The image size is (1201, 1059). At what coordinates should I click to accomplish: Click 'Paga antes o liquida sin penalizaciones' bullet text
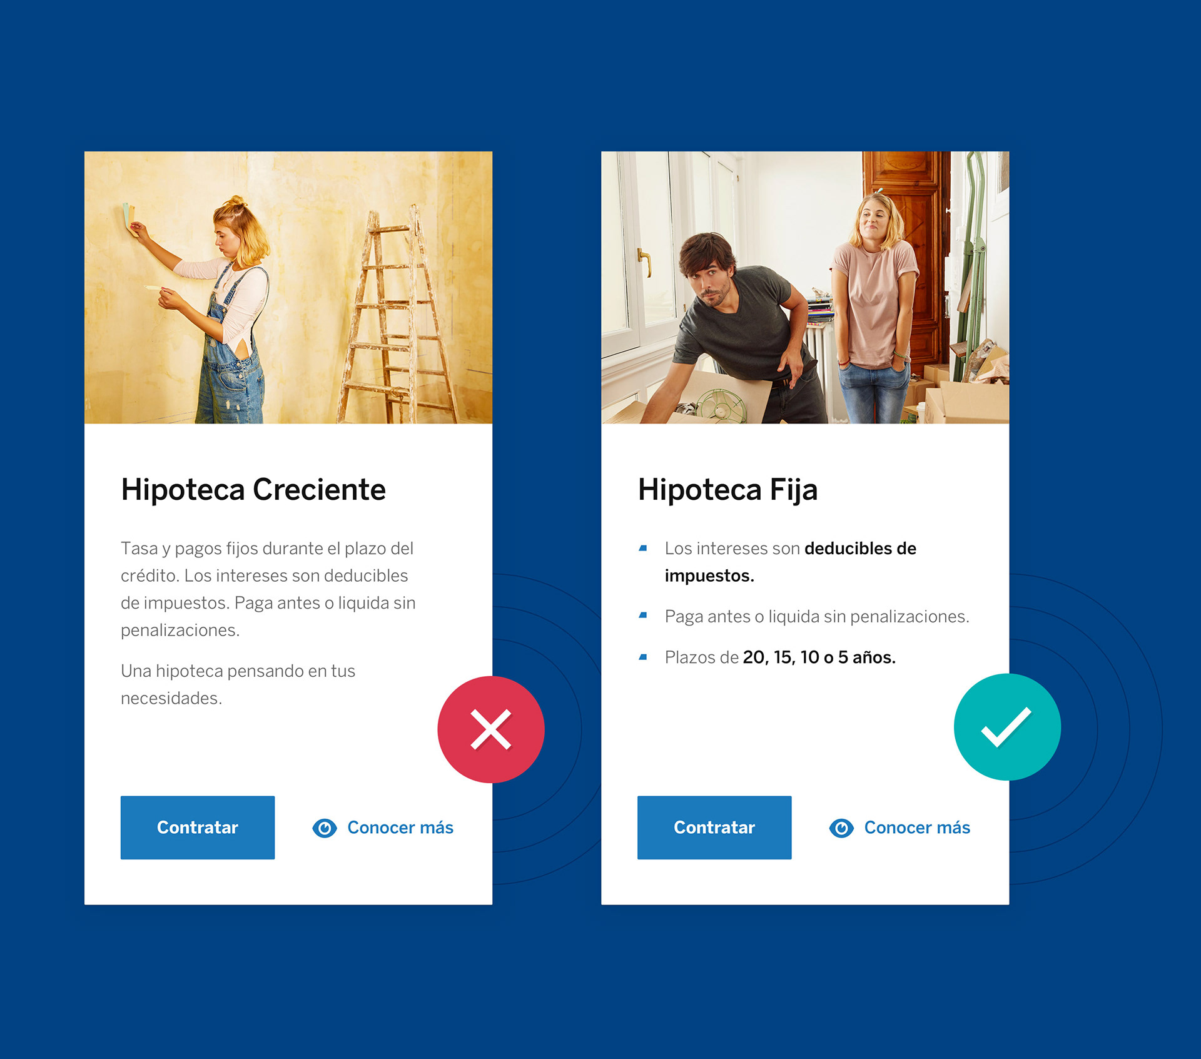pyautogui.click(x=817, y=617)
